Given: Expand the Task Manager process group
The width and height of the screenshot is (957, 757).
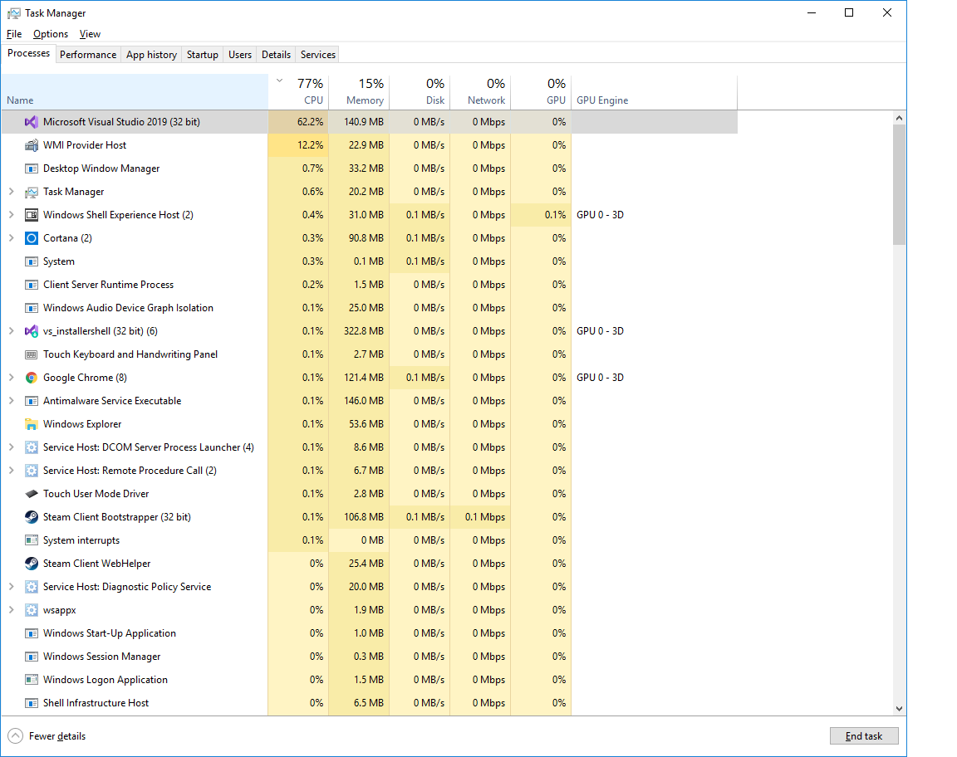Looking at the screenshot, I should (11, 192).
